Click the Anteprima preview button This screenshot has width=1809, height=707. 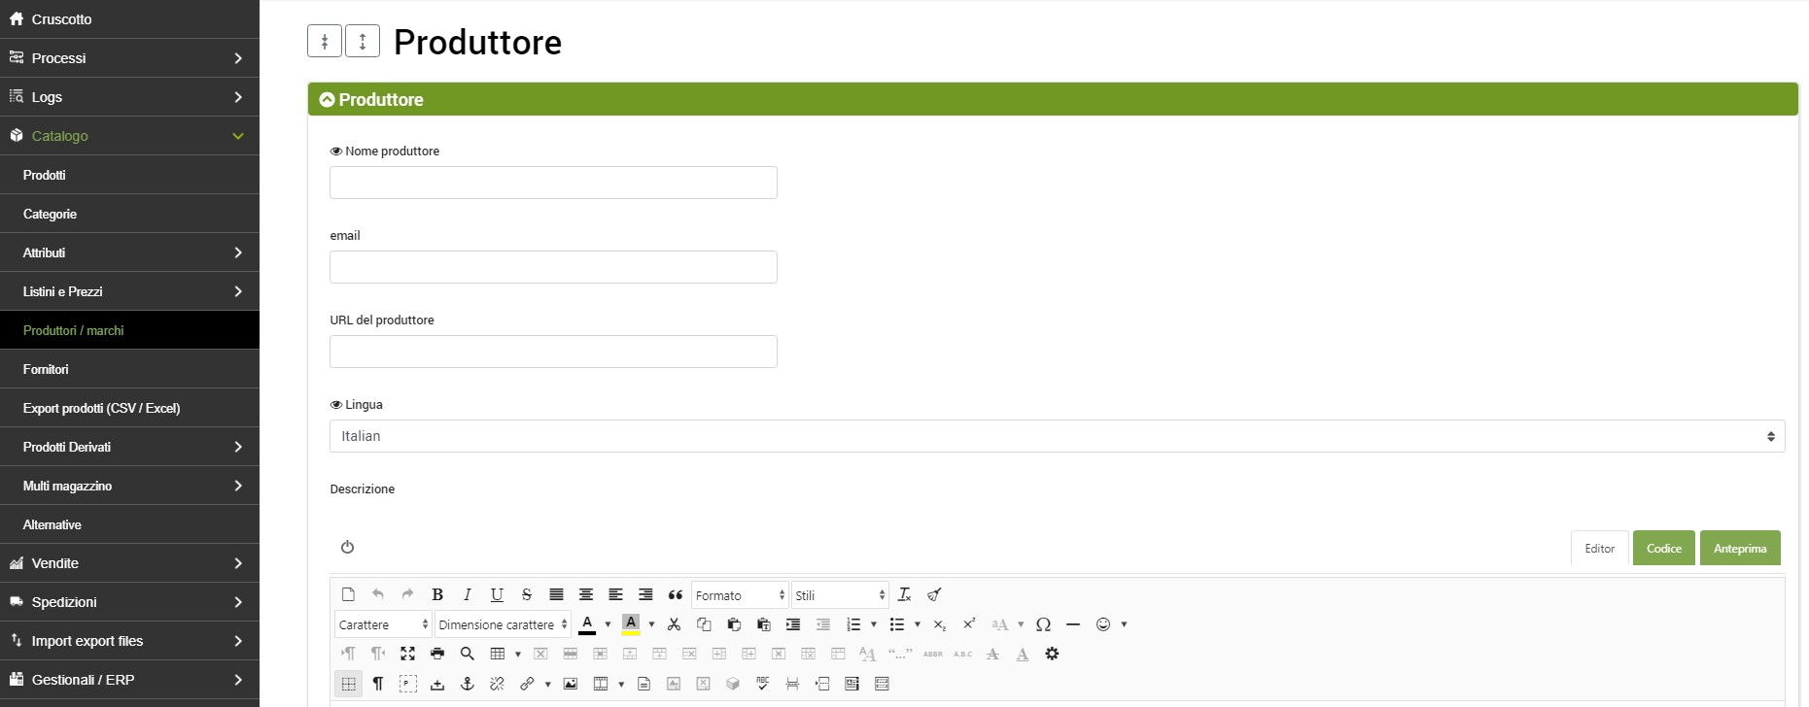point(1739,548)
